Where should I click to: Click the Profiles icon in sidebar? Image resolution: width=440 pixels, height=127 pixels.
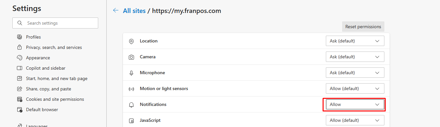(20, 37)
